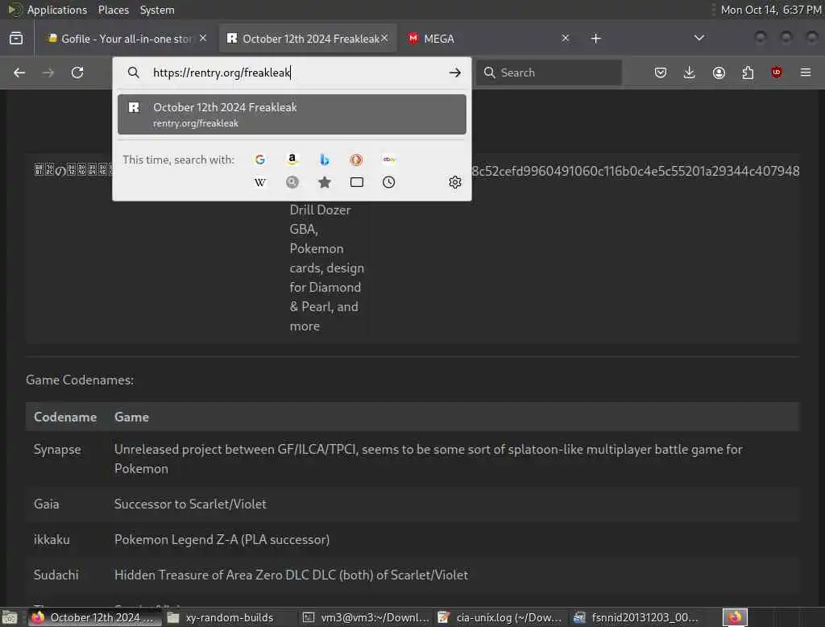The height and width of the screenshot is (627, 825).
Task: Switch to vm3@vm3 terminal taskbar window
Action: click(x=367, y=617)
